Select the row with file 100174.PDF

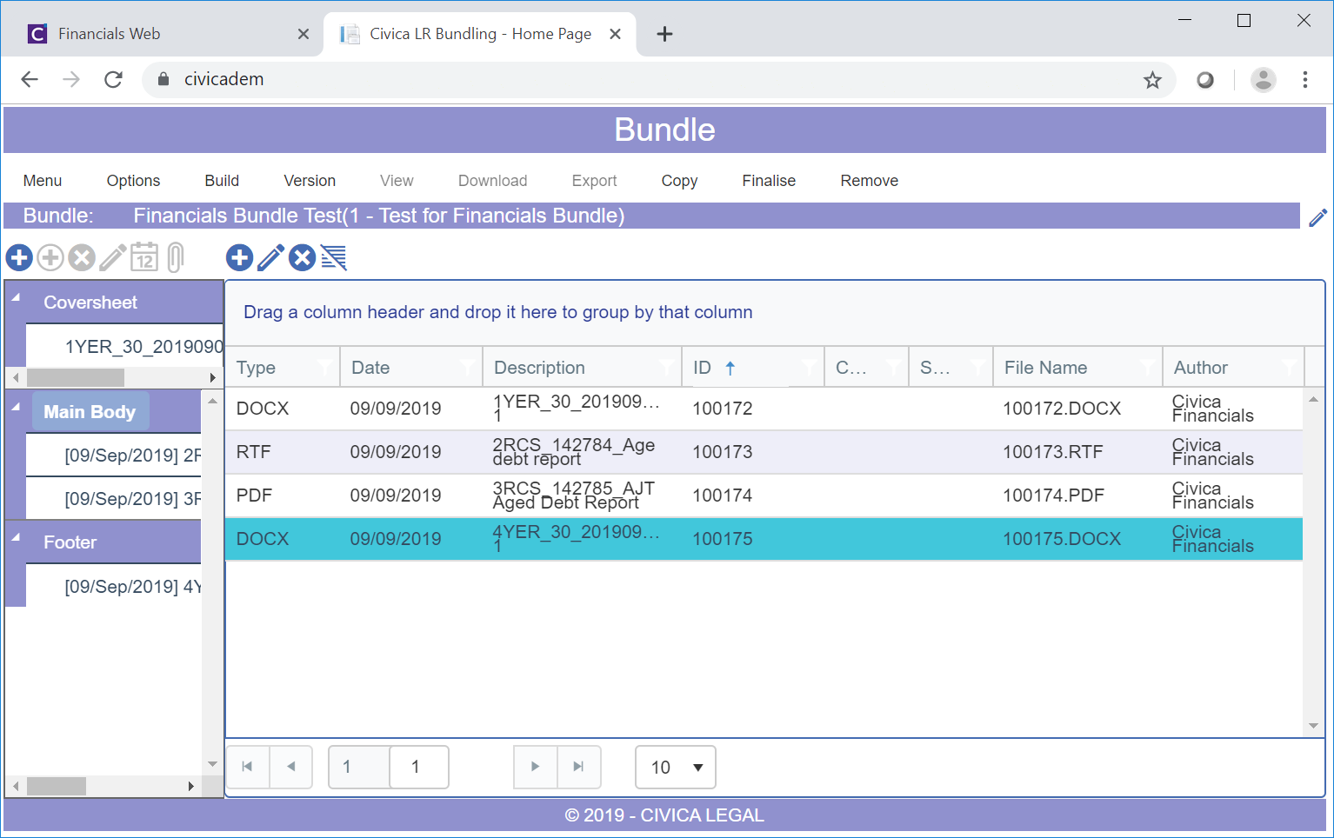[764, 495]
